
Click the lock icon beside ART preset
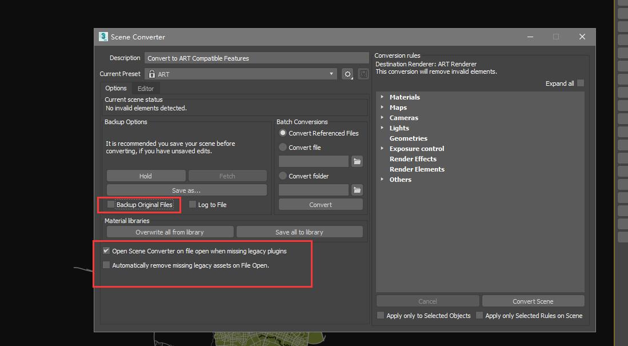[x=152, y=74]
